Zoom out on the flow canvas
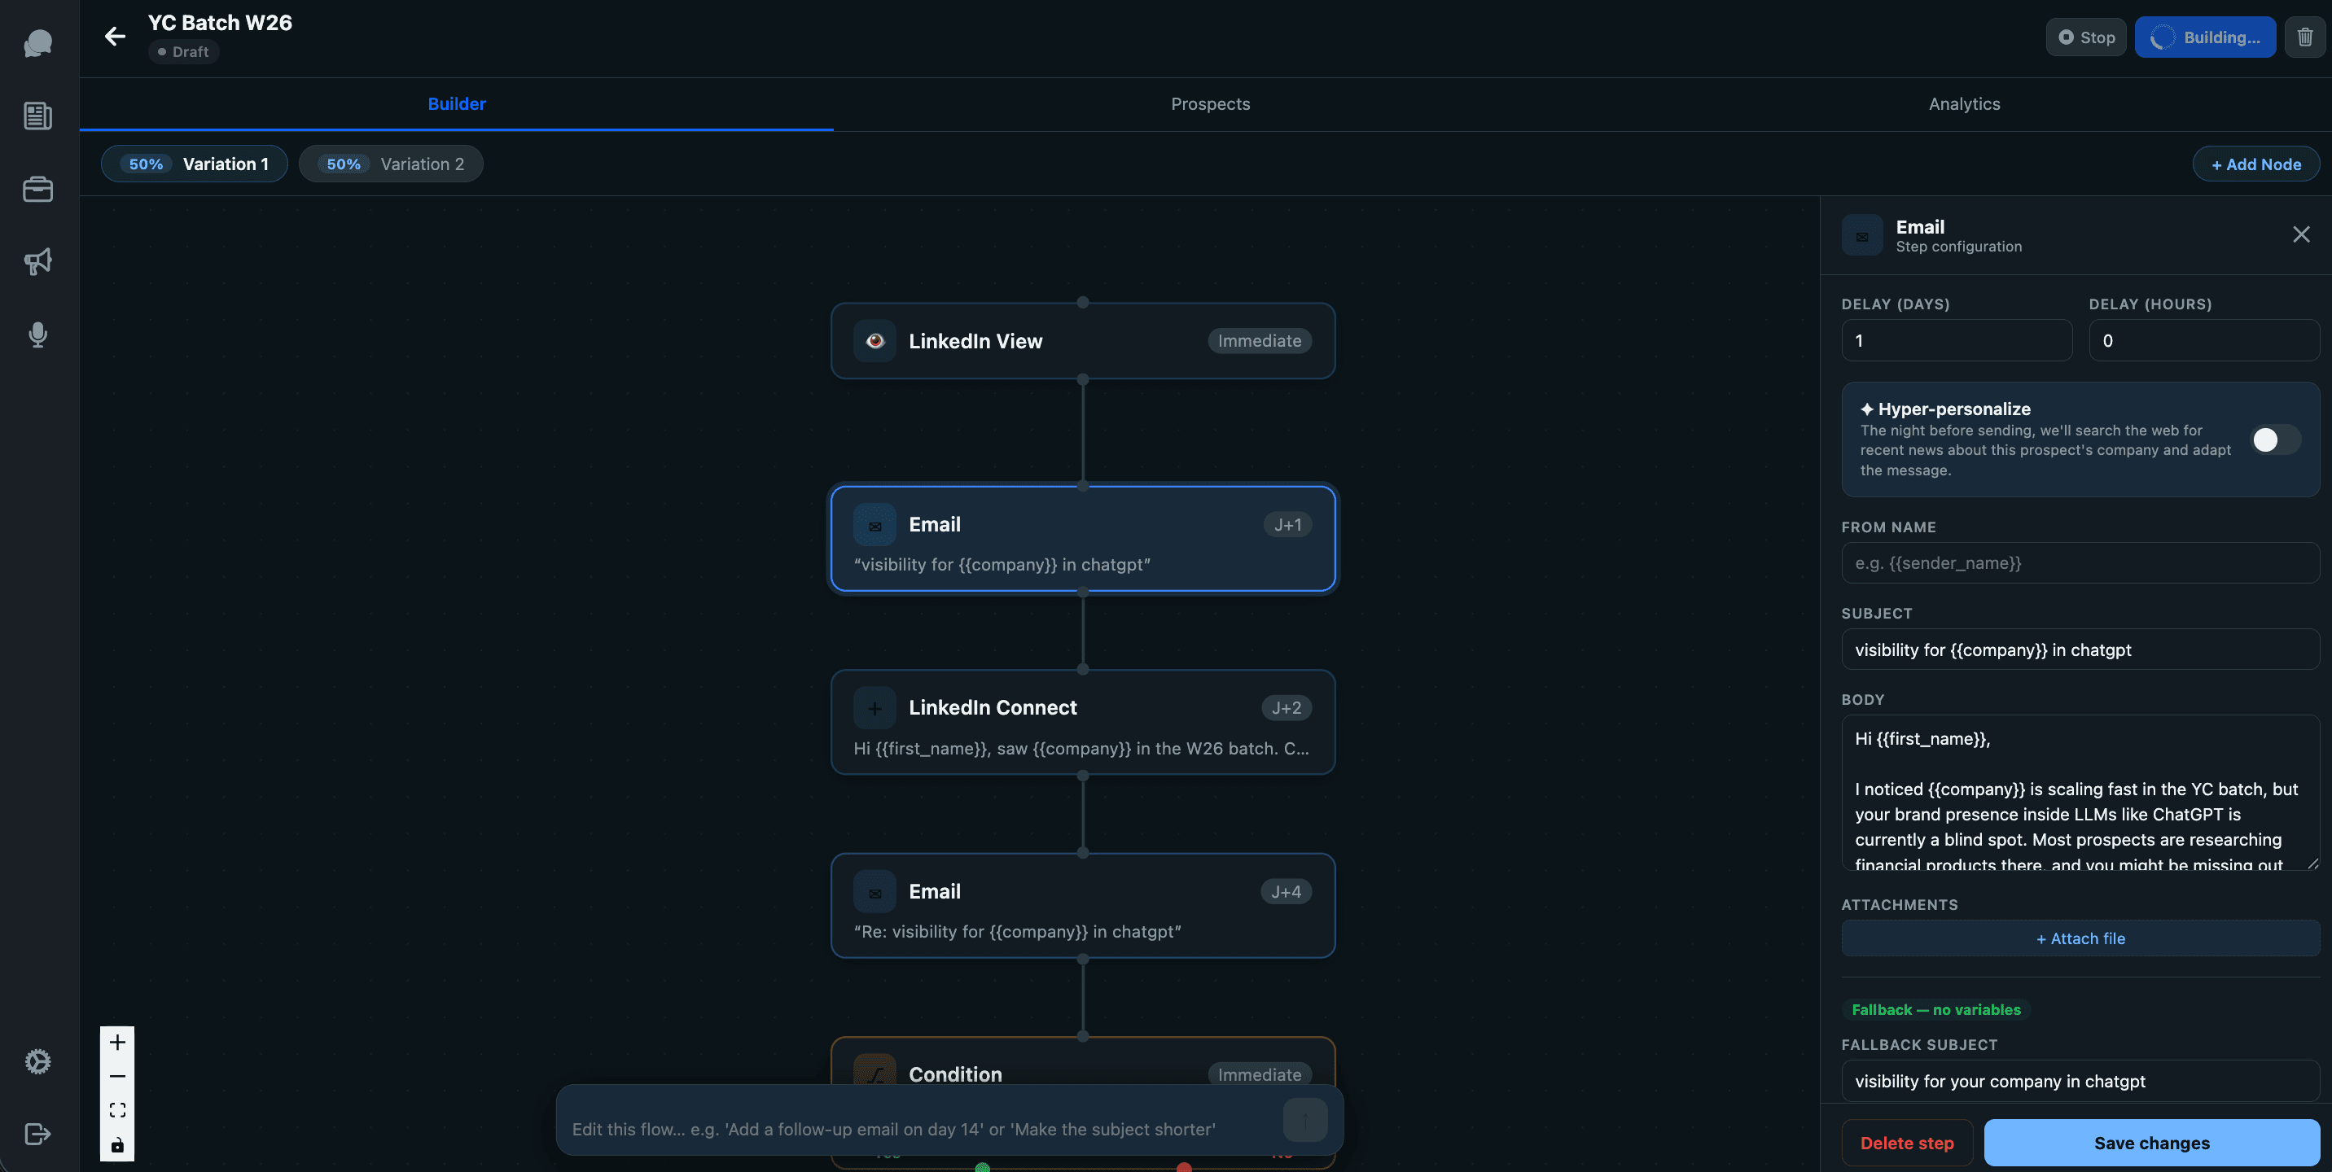This screenshot has width=2332, height=1172. tap(116, 1076)
